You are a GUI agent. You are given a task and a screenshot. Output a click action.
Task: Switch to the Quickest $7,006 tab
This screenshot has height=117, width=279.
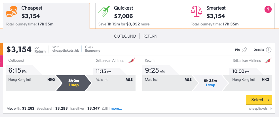(x=139, y=16)
